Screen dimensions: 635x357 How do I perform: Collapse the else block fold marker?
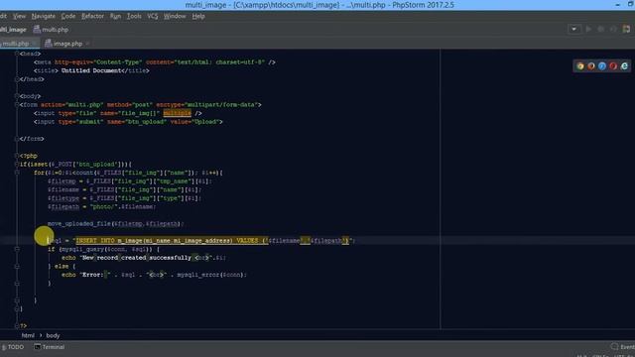(17, 266)
